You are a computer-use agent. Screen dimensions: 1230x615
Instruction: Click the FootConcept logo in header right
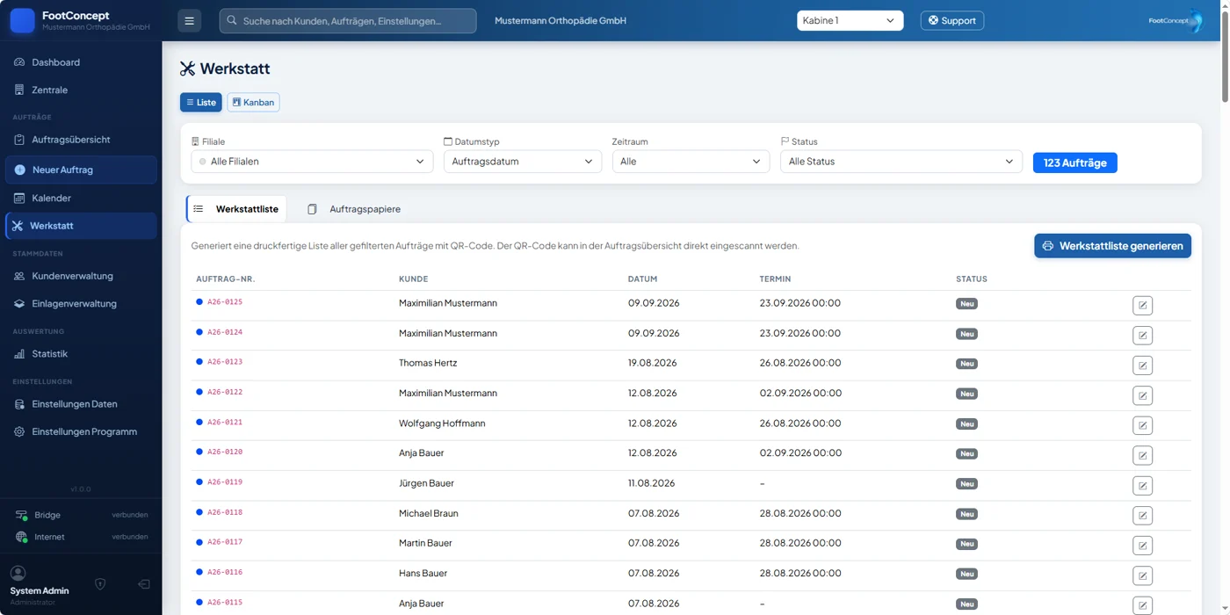click(1176, 20)
